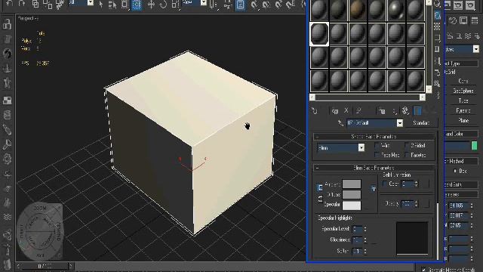This screenshot has width=483, height=272.
Task: Click Reset Map/Mtl X icon
Action: pyautogui.click(x=346, y=110)
